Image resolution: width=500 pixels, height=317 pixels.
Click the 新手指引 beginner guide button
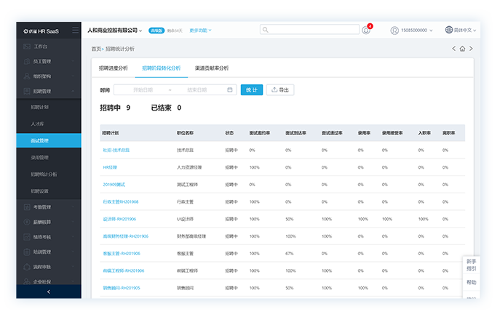[472, 265]
